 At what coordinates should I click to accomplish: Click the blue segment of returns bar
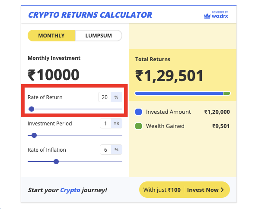pyautogui.click(x=179, y=93)
